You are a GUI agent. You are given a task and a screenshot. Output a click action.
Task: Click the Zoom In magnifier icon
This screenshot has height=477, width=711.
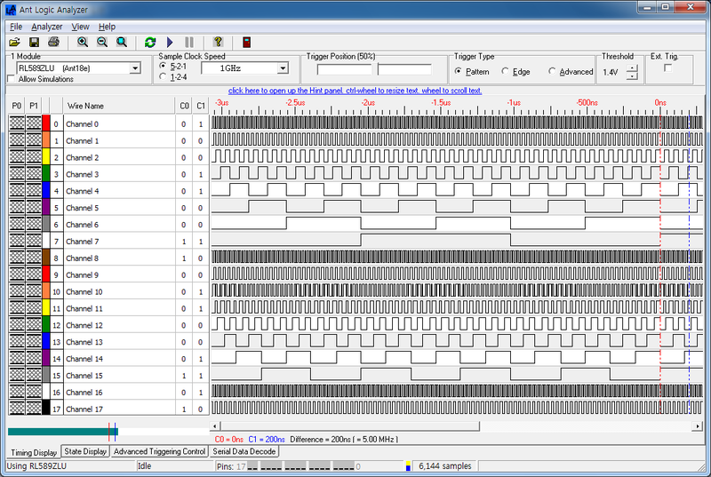pos(83,42)
